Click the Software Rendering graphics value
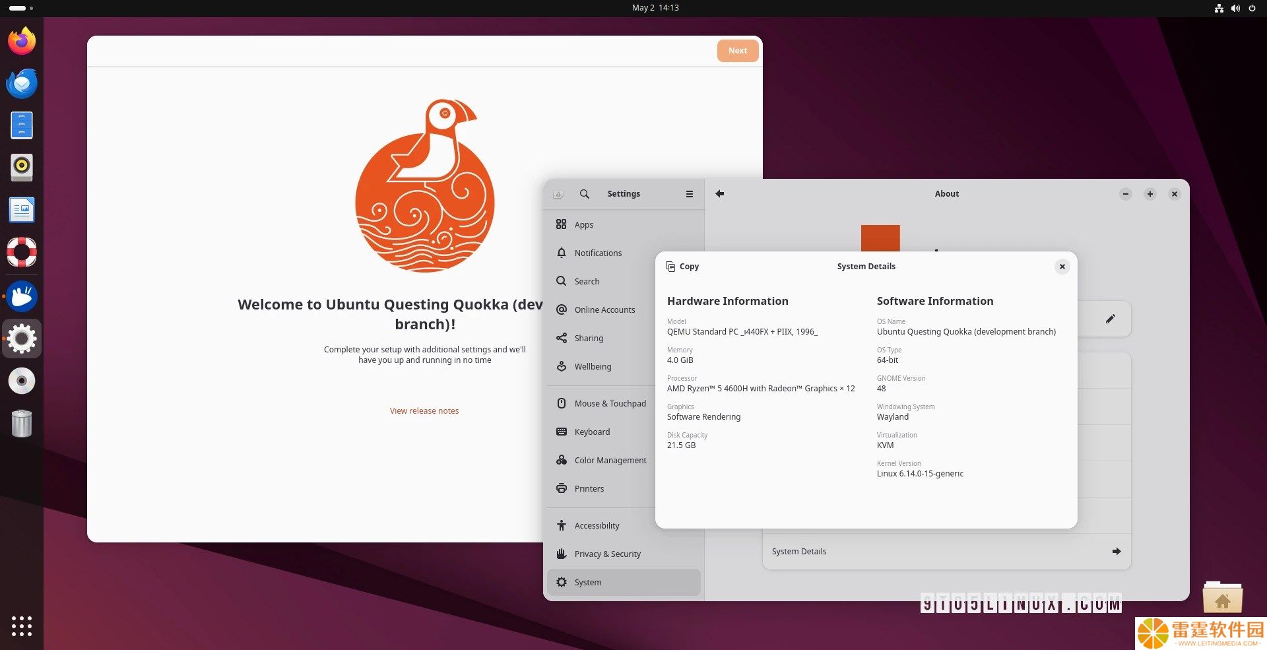Viewport: 1267px width, 650px height. [x=703, y=417]
